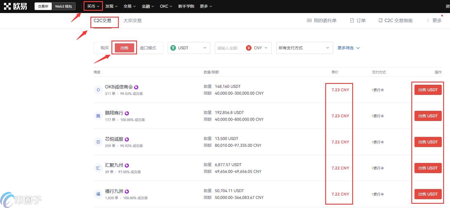Click 出售 USDT for 芯悦诚服
The height and width of the screenshot is (208, 450).
(428, 142)
